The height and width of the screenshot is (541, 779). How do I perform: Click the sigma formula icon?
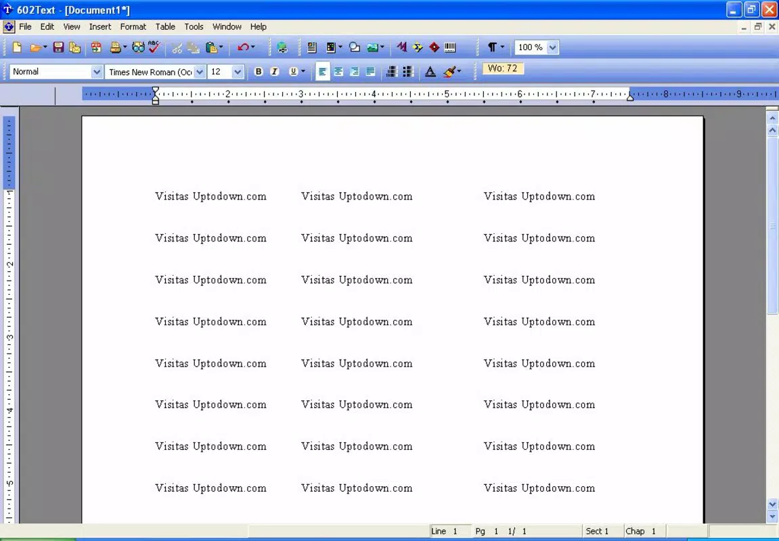[x=418, y=47]
